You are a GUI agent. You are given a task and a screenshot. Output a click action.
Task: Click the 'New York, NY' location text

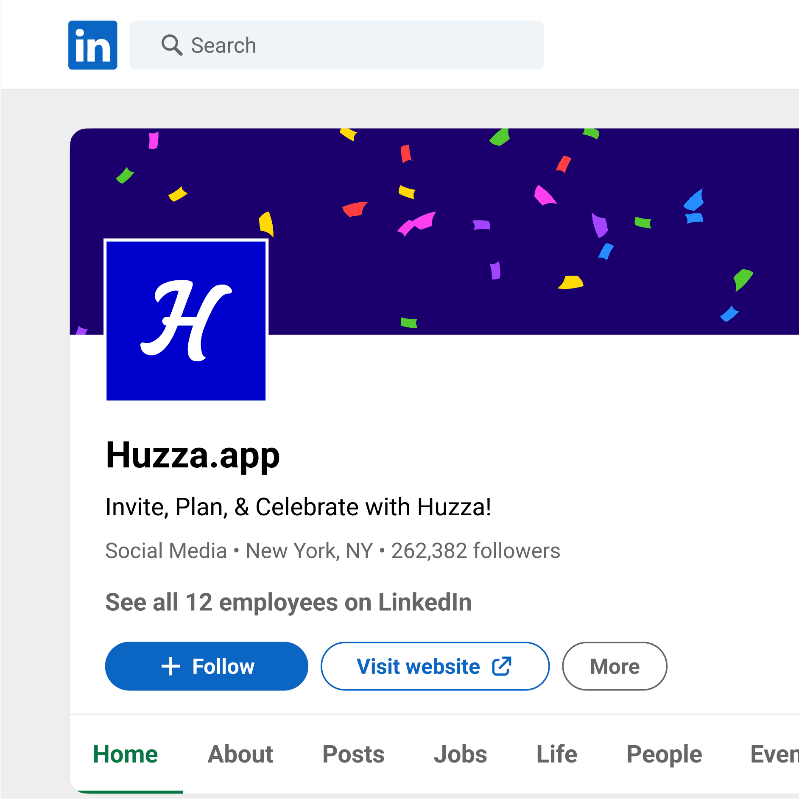coord(309,551)
